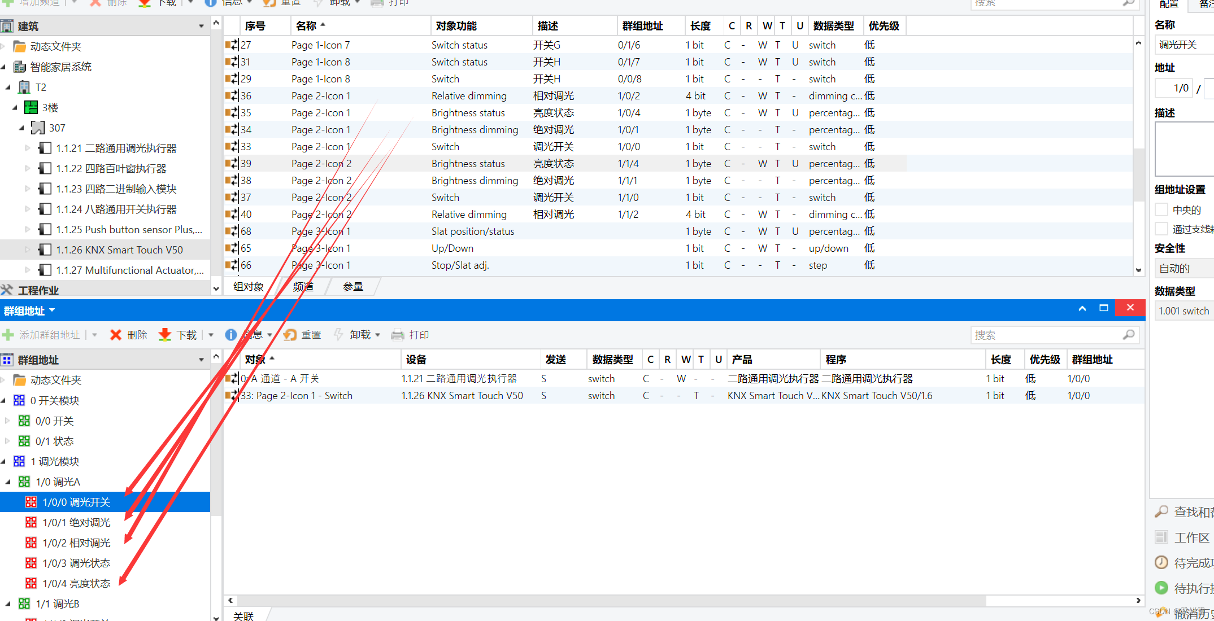Click the unload lightning icon
This screenshot has height=621, width=1214.
(338, 335)
